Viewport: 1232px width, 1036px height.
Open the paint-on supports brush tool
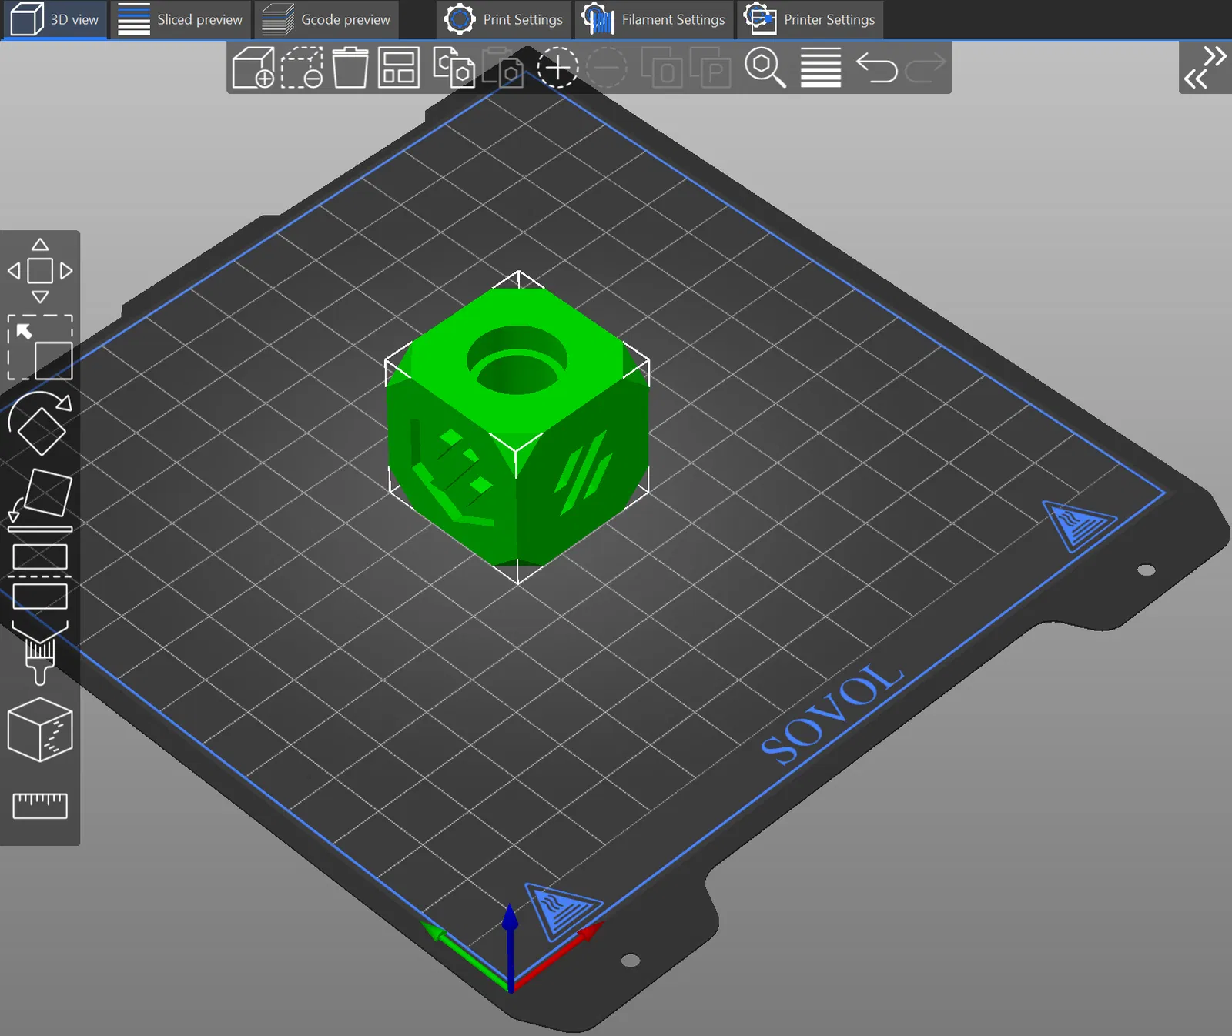click(40, 652)
